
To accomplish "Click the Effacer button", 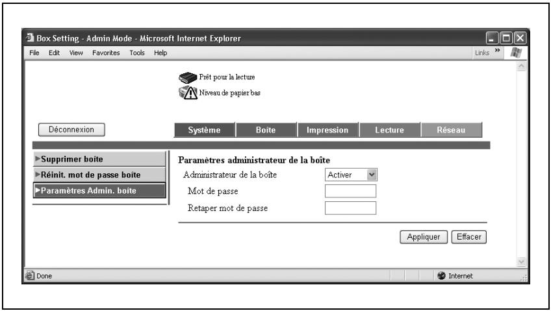I will 468,237.
